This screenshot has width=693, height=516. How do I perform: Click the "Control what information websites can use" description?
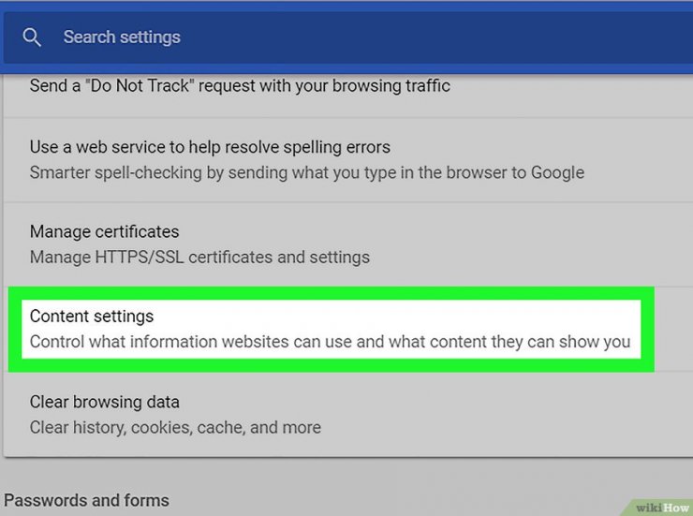pos(330,342)
